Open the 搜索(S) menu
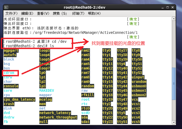The image size is (182, 129). (60, 13)
